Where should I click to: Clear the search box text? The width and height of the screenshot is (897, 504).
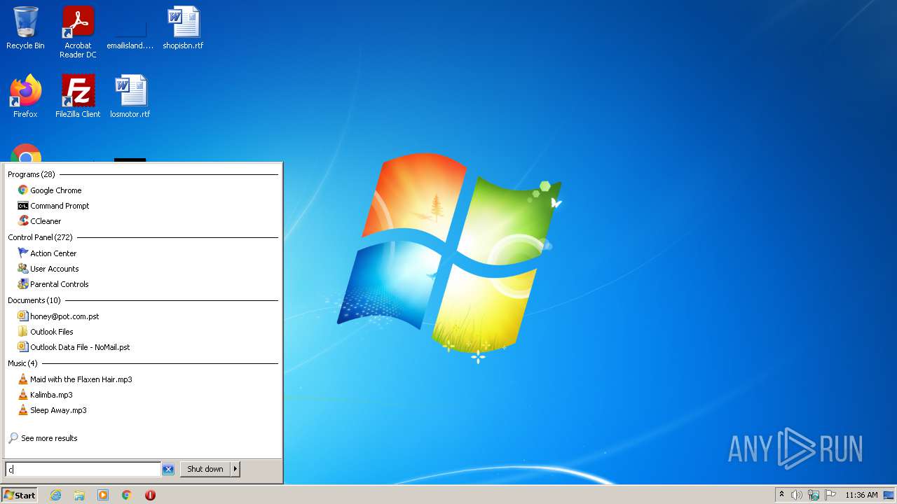pos(168,469)
